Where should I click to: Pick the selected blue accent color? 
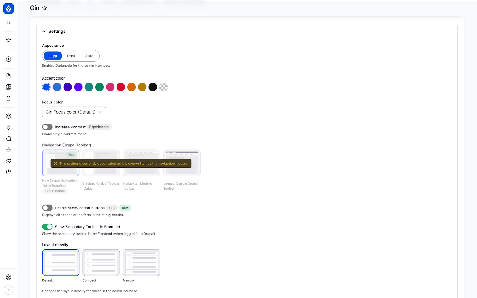coord(46,87)
